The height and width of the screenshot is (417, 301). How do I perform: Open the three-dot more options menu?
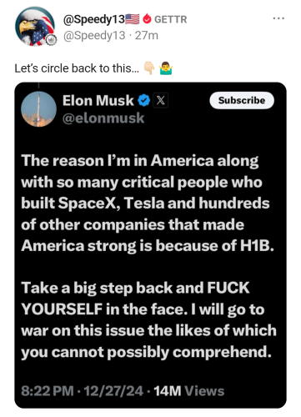click(x=278, y=18)
